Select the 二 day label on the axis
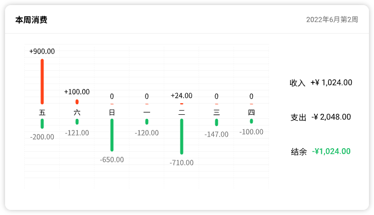 coord(181,112)
